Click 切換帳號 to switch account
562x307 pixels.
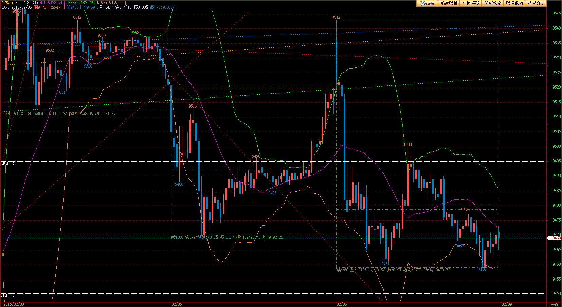point(471,3)
